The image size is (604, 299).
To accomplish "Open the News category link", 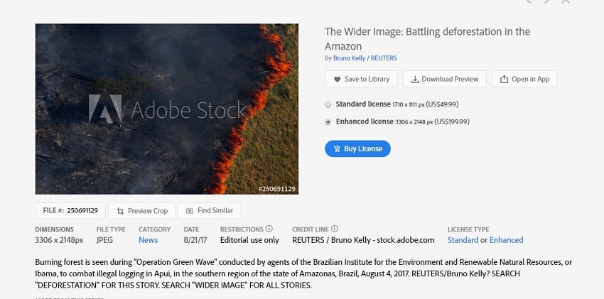I will (x=148, y=240).
